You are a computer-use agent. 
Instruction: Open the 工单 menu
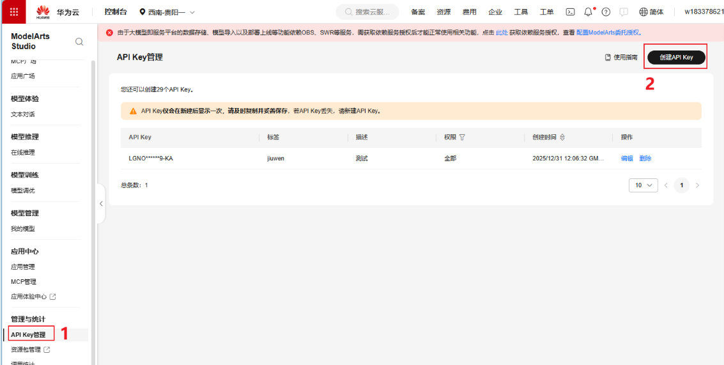(547, 12)
